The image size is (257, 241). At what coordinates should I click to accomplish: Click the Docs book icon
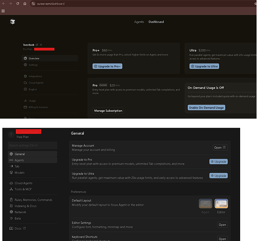tap(11, 228)
